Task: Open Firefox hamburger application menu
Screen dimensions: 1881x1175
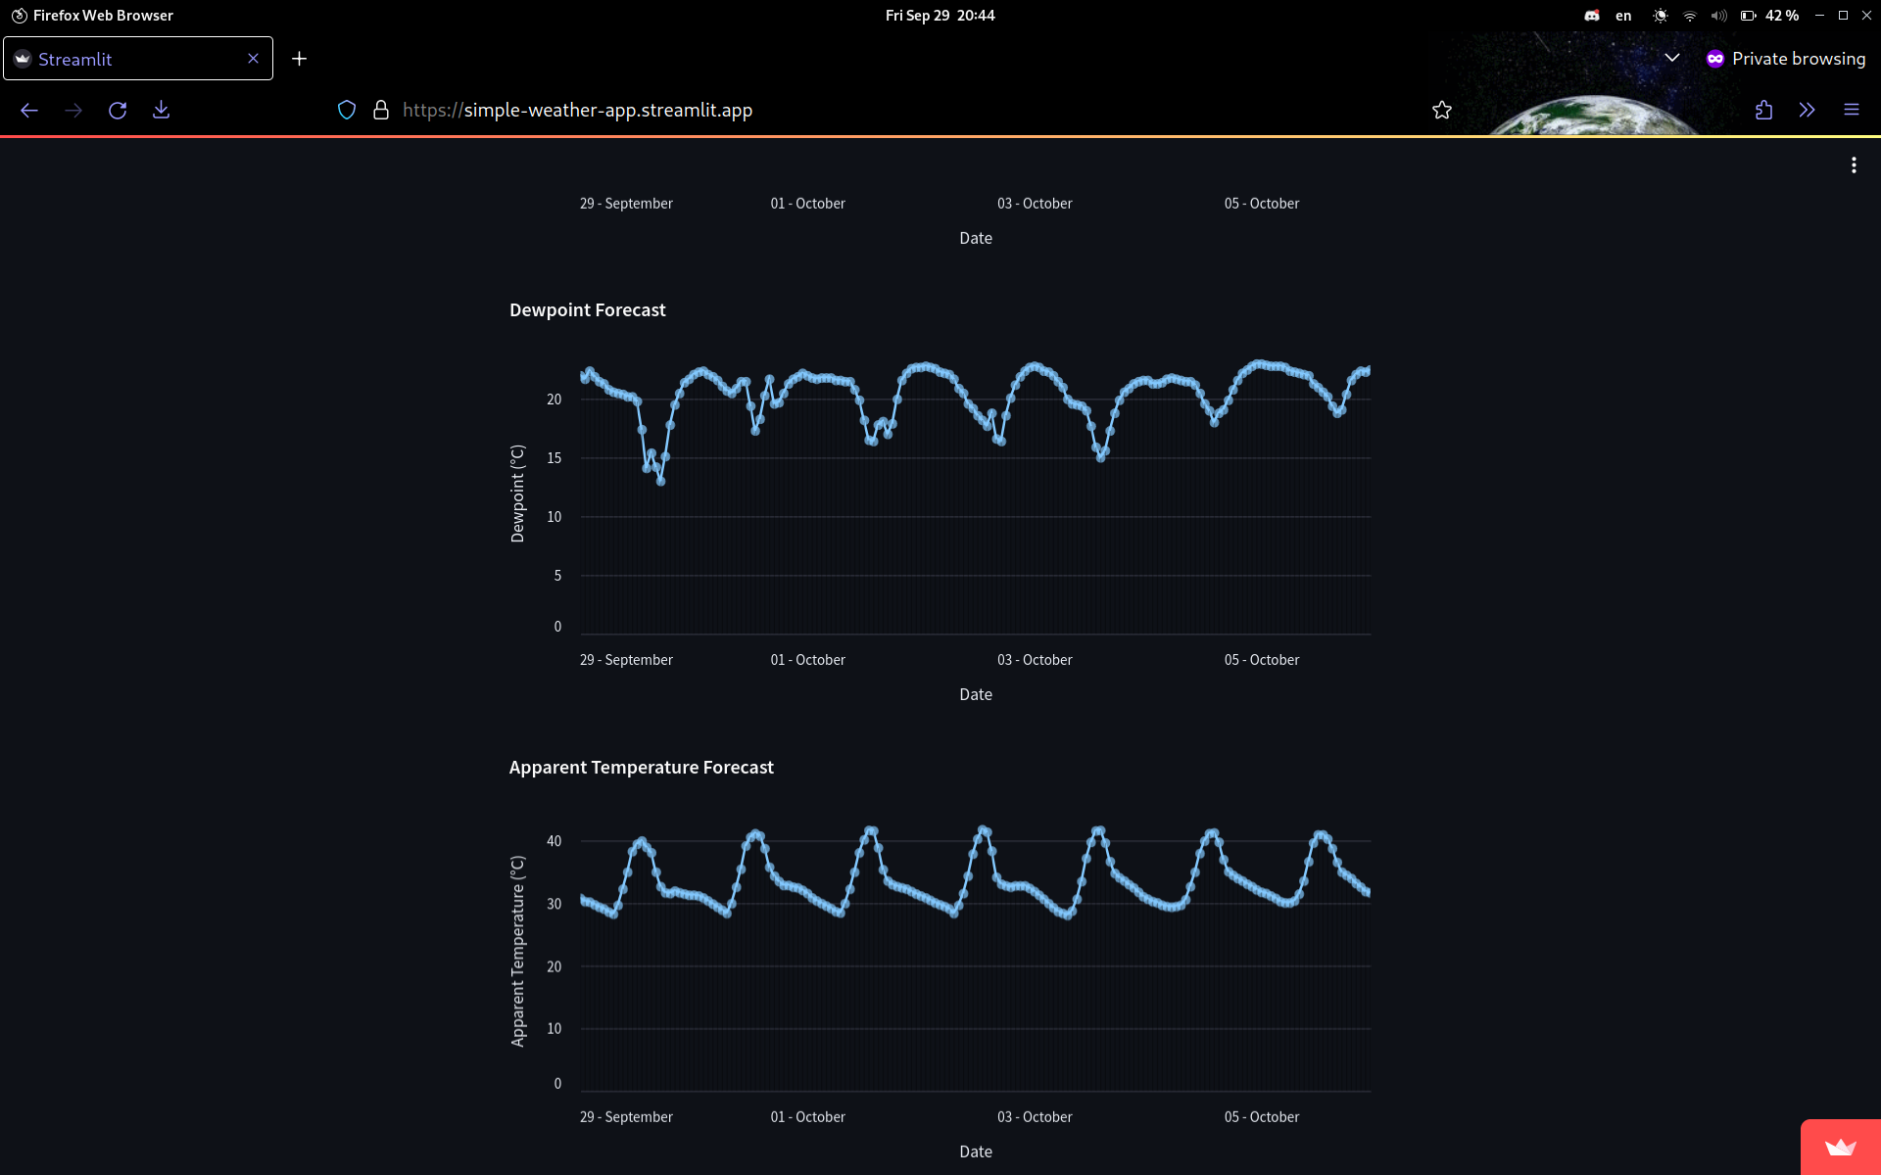Action: pyautogui.click(x=1851, y=110)
